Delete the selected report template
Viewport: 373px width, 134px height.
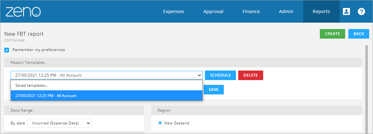click(x=250, y=75)
